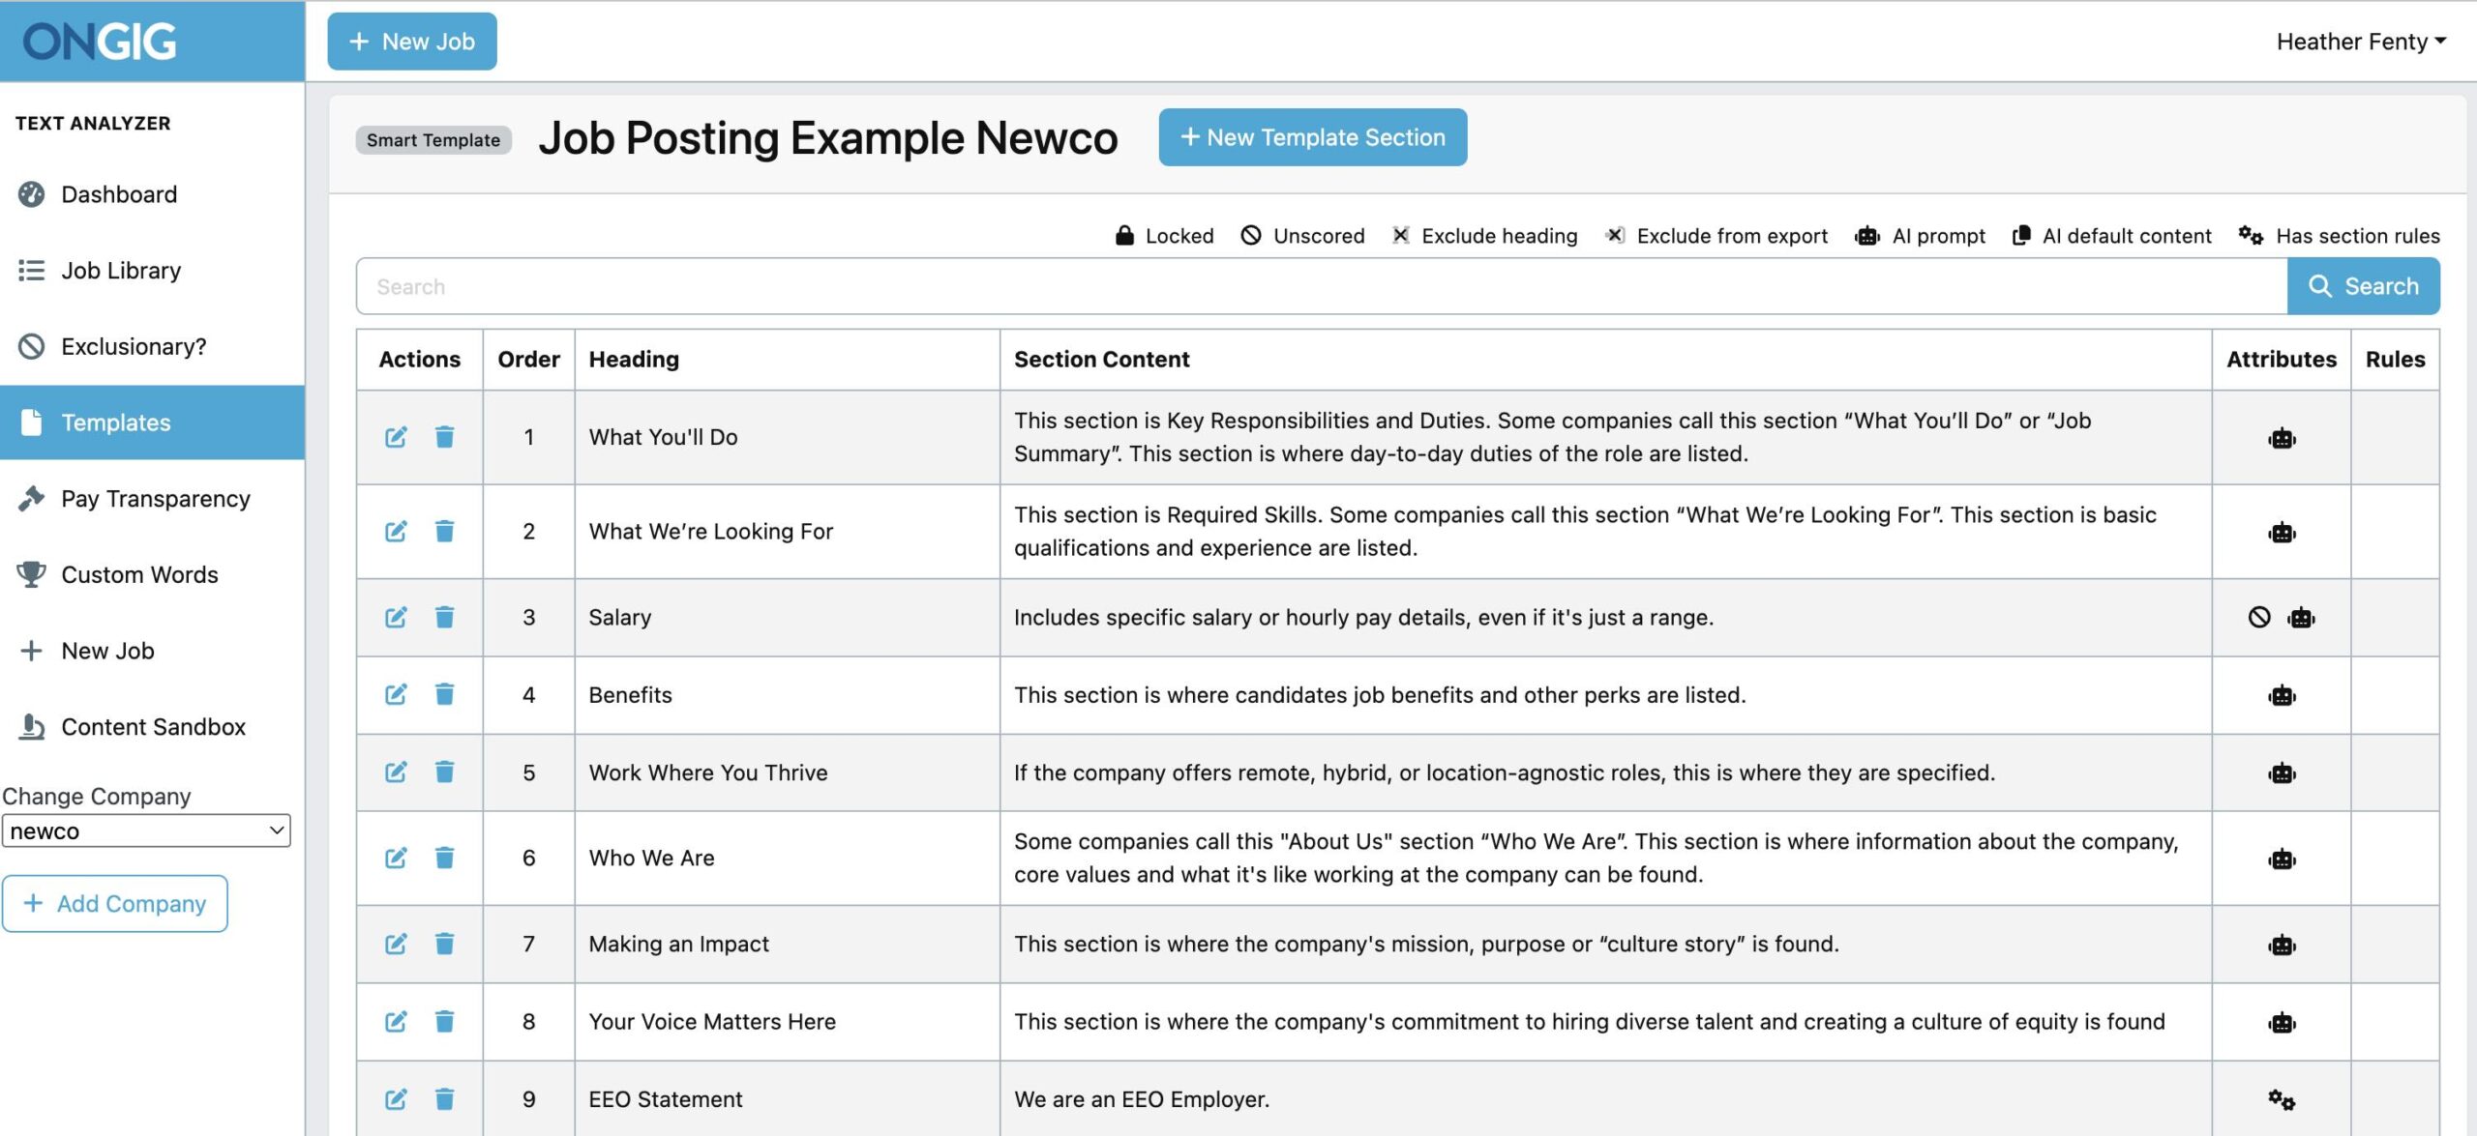
Task: Click the New Job button at the top
Action: [x=411, y=41]
